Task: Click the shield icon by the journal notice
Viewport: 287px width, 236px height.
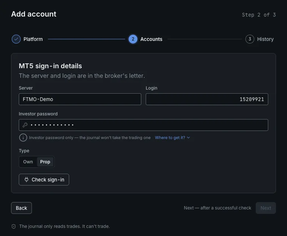Action: tap(14, 226)
